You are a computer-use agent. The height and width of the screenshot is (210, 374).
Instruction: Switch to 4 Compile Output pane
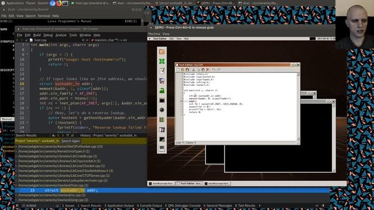click(x=150, y=205)
